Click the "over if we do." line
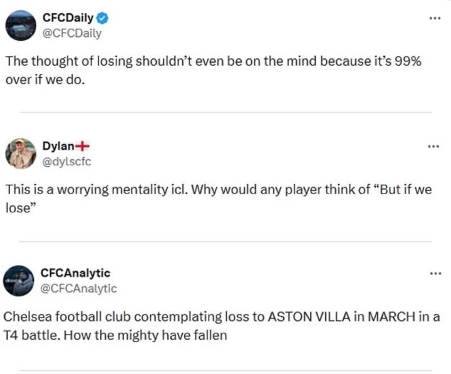The image size is (451, 374). coord(44,81)
